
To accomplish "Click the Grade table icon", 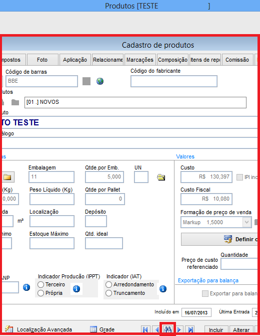I will [x=93, y=329].
